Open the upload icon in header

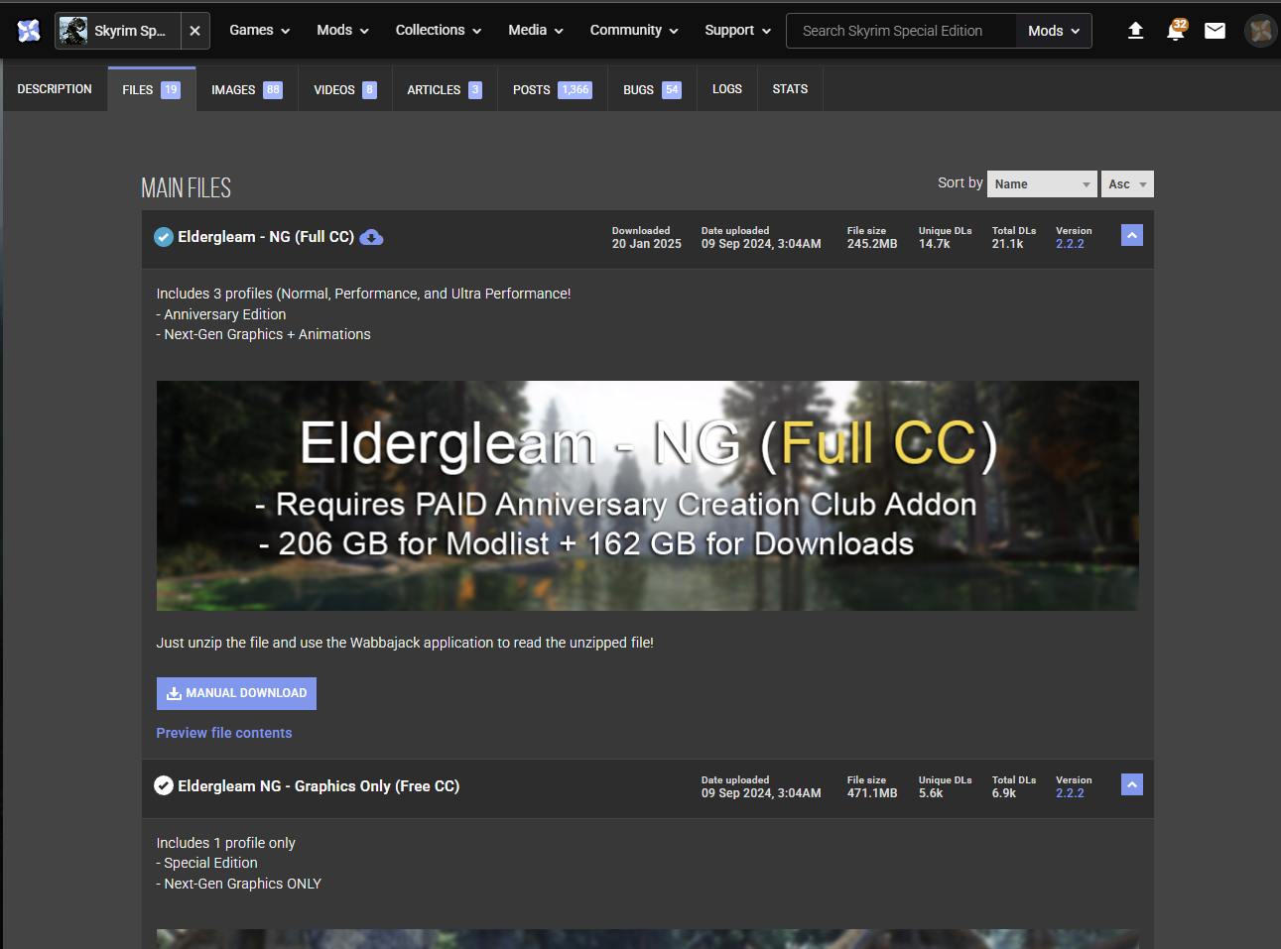pos(1136,31)
